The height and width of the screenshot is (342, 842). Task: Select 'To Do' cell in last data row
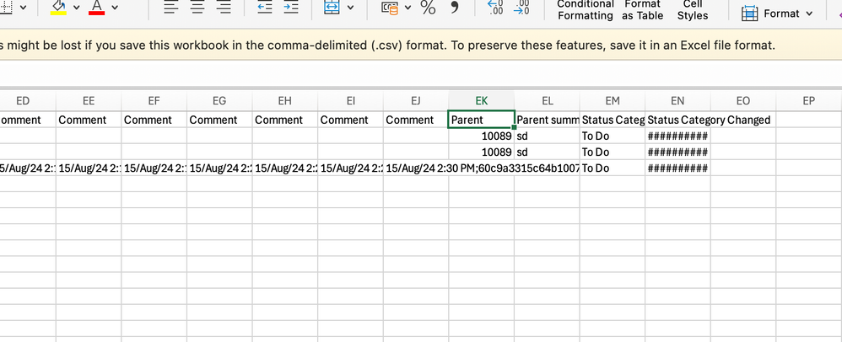point(613,168)
